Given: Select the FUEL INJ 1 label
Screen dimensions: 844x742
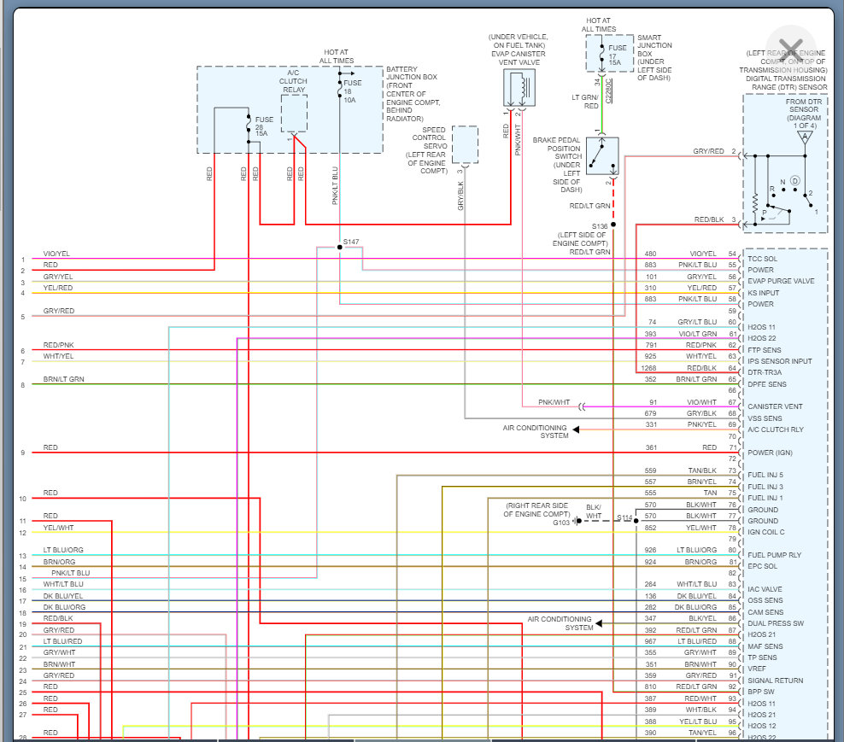Looking at the screenshot, I should [x=765, y=499].
